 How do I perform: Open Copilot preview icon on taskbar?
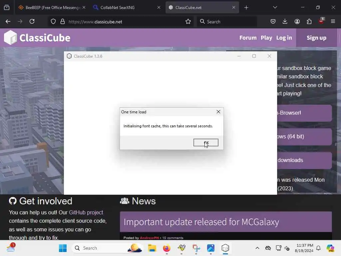[x=330, y=248]
